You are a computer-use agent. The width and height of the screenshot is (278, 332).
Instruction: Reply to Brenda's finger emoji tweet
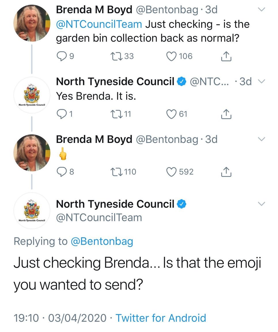(61, 172)
